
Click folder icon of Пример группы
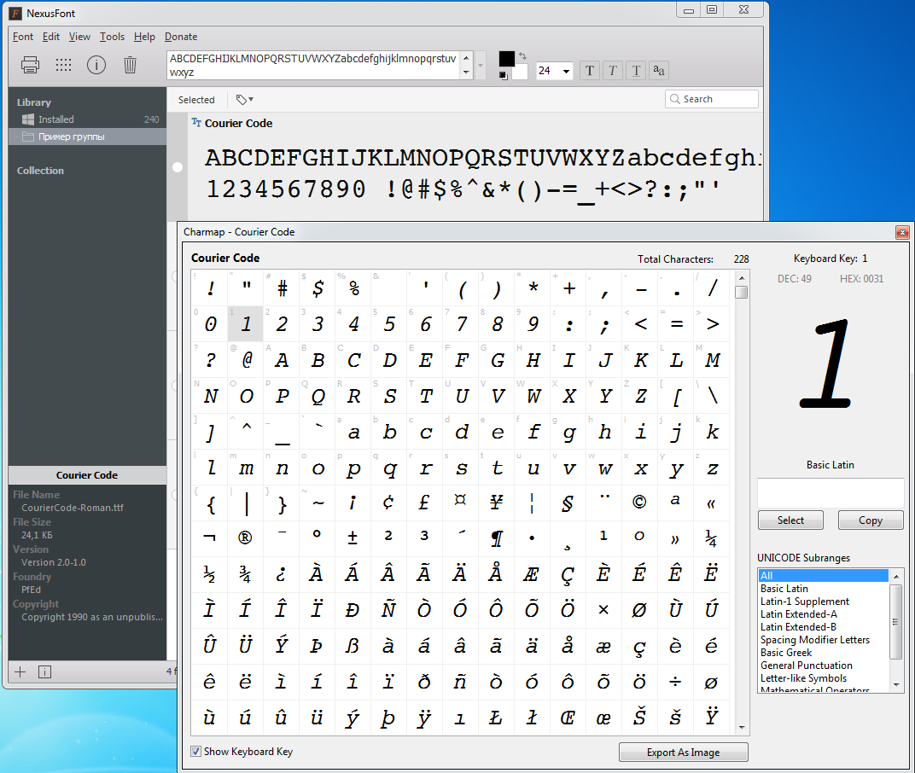[27, 137]
